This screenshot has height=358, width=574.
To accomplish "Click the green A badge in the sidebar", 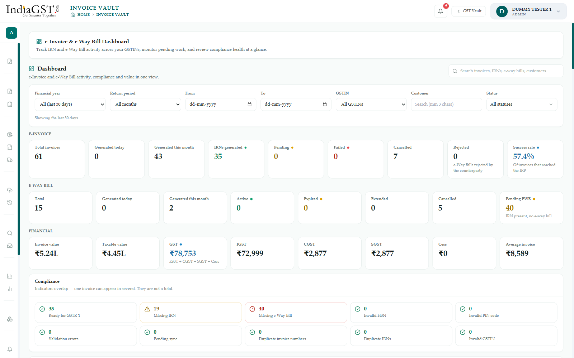I will pyautogui.click(x=11, y=33).
